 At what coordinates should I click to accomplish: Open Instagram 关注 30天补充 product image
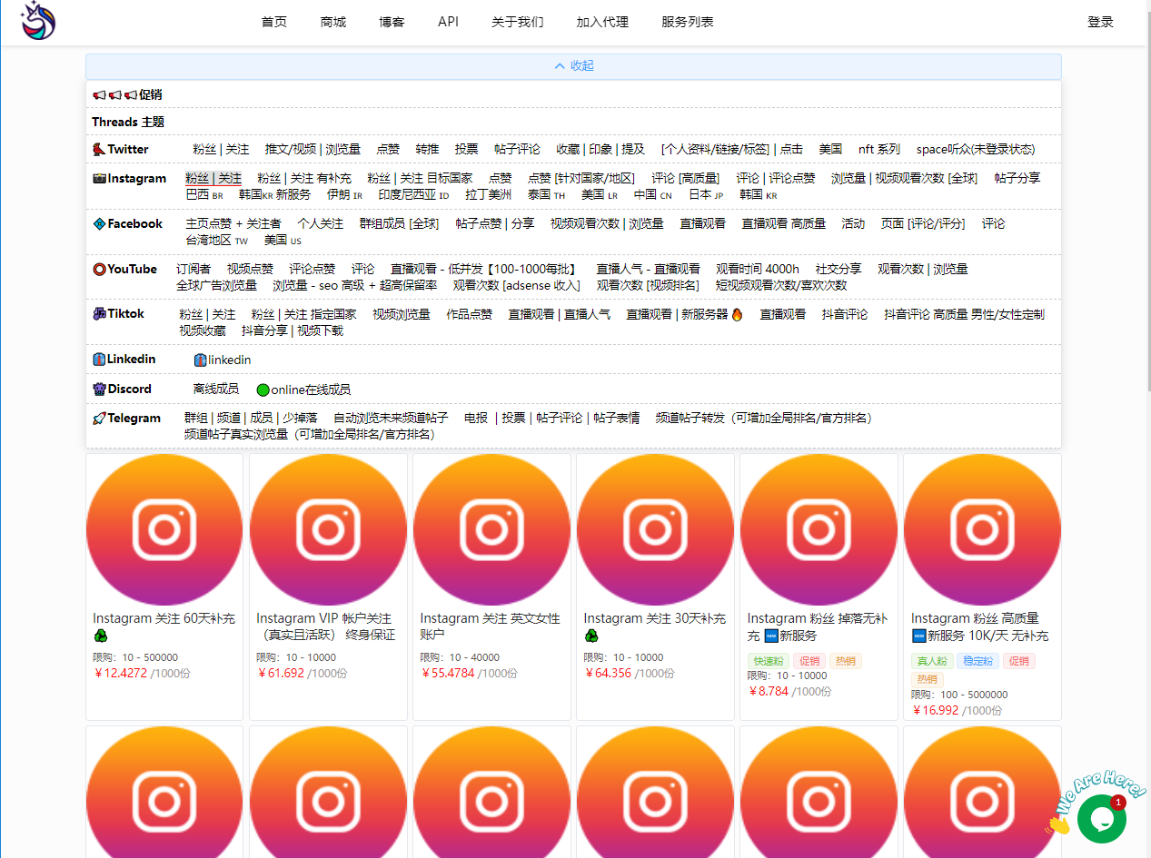pos(655,528)
